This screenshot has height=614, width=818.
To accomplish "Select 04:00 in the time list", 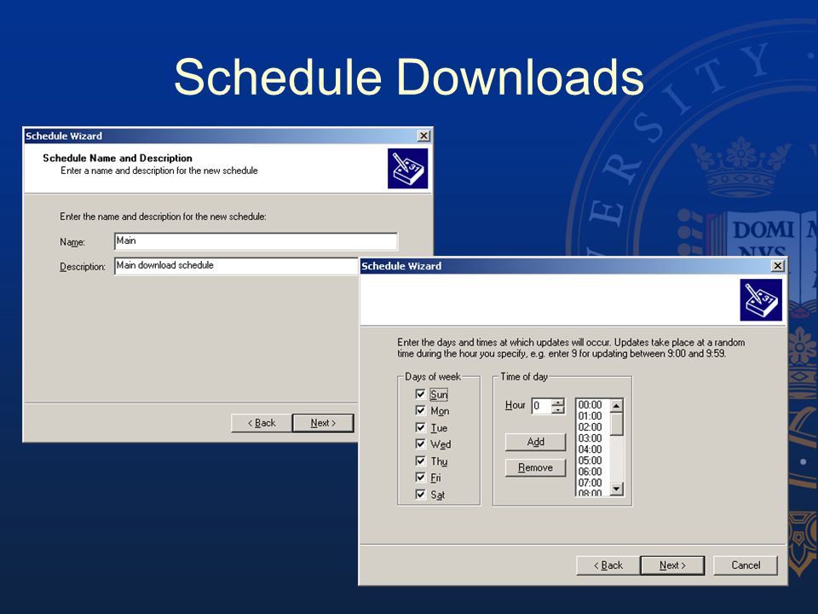I will click(x=590, y=449).
